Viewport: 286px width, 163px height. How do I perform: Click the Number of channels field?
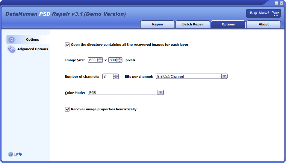108,76
